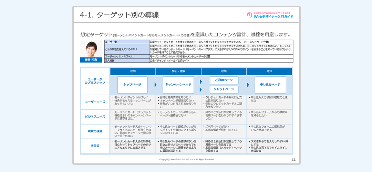Viewport: 372px width, 172px height.
Task: Click the improvement cell about ビジュアルエリアに表示させる
Action: pos(133,146)
